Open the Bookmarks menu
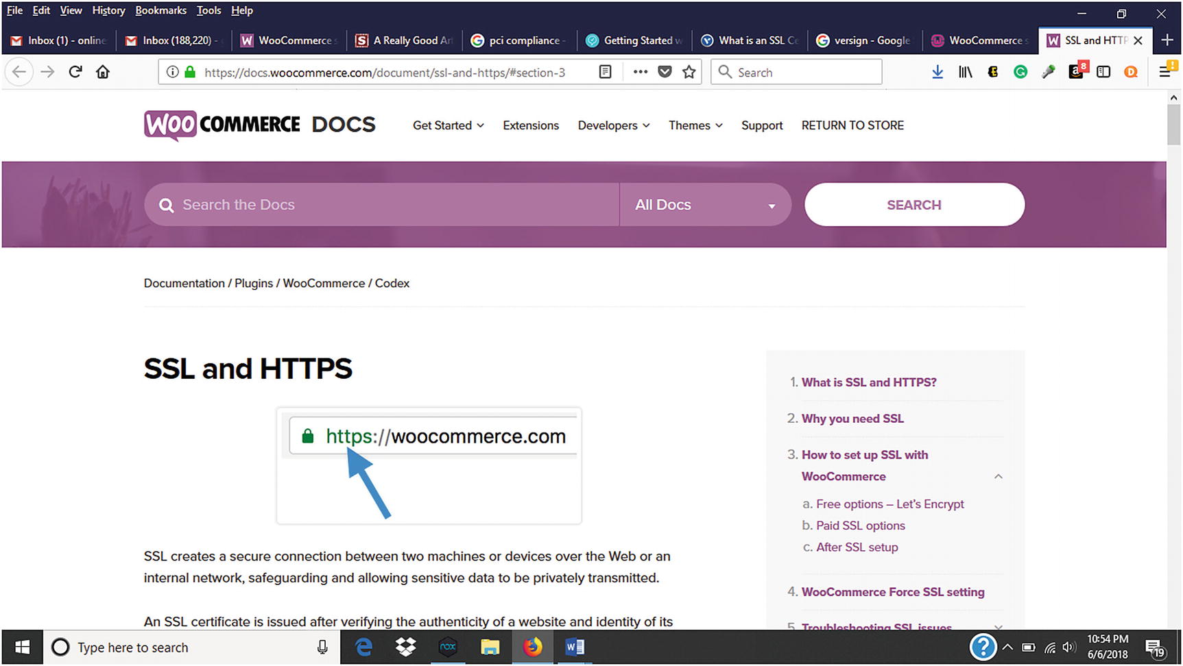This screenshot has width=1183, height=666. pos(160,10)
